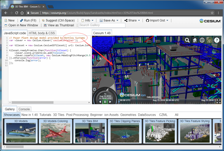Click Open in New Window
This screenshot has height=151, width=224.
[21, 25]
